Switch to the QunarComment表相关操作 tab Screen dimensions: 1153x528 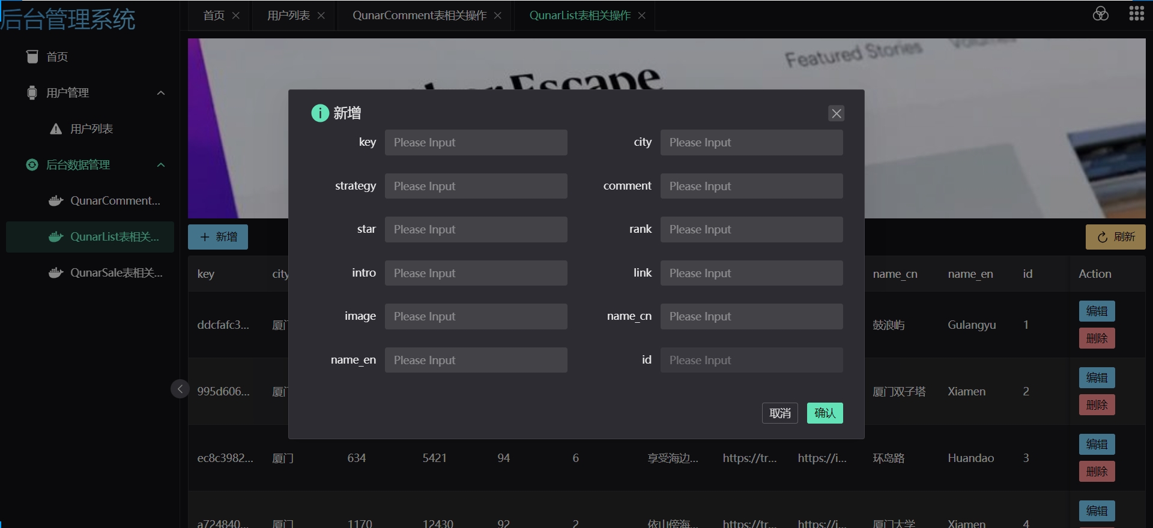coord(420,16)
